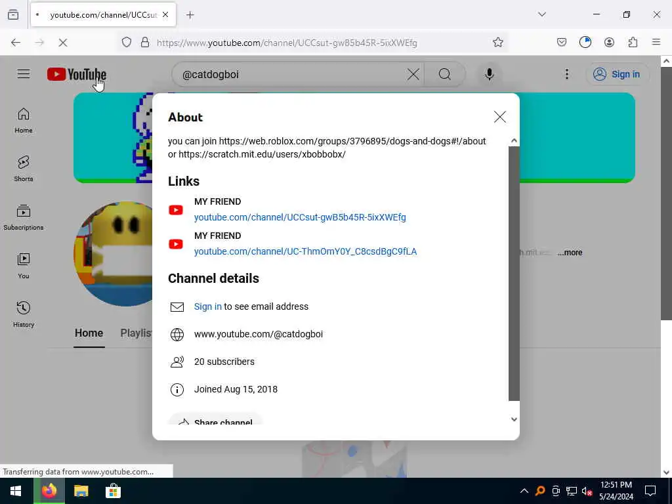Screen dimensions: 672x504
Task: Show hidden system tray icons
Action: 524,491
